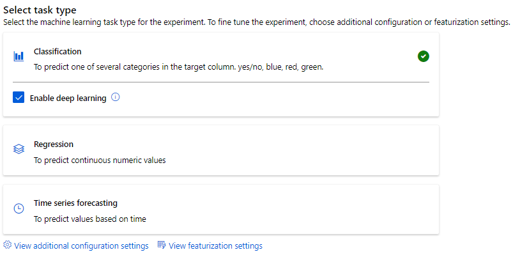Click the green selected checkmark icon

423,56
